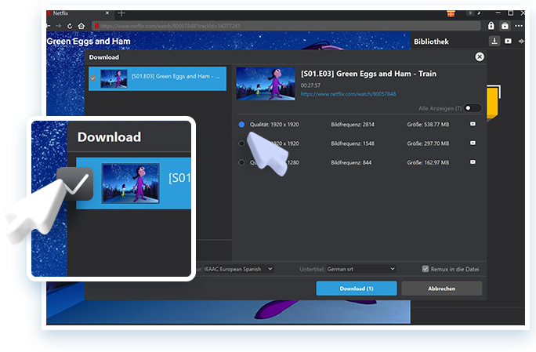Click the Netflix favicon in the address bar
The width and height of the screenshot is (536, 352).
(96, 26)
